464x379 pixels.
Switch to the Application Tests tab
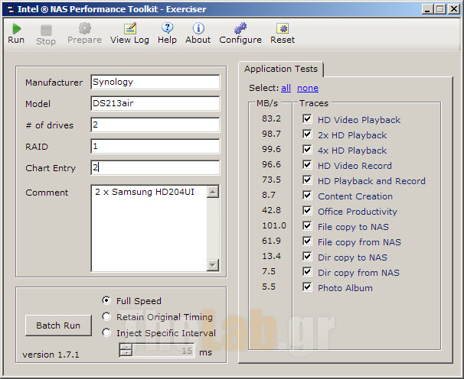(x=281, y=69)
